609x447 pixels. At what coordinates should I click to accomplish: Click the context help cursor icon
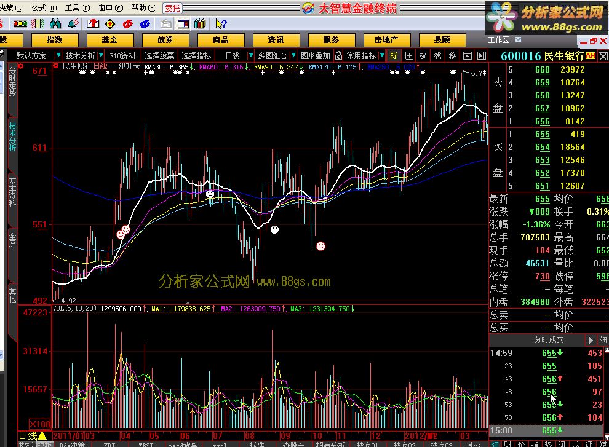coord(221,24)
